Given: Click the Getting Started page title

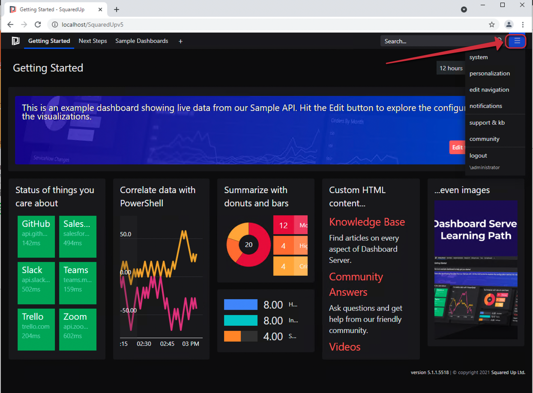Looking at the screenshot, I should pyautogui.click(x=48, y=68).
